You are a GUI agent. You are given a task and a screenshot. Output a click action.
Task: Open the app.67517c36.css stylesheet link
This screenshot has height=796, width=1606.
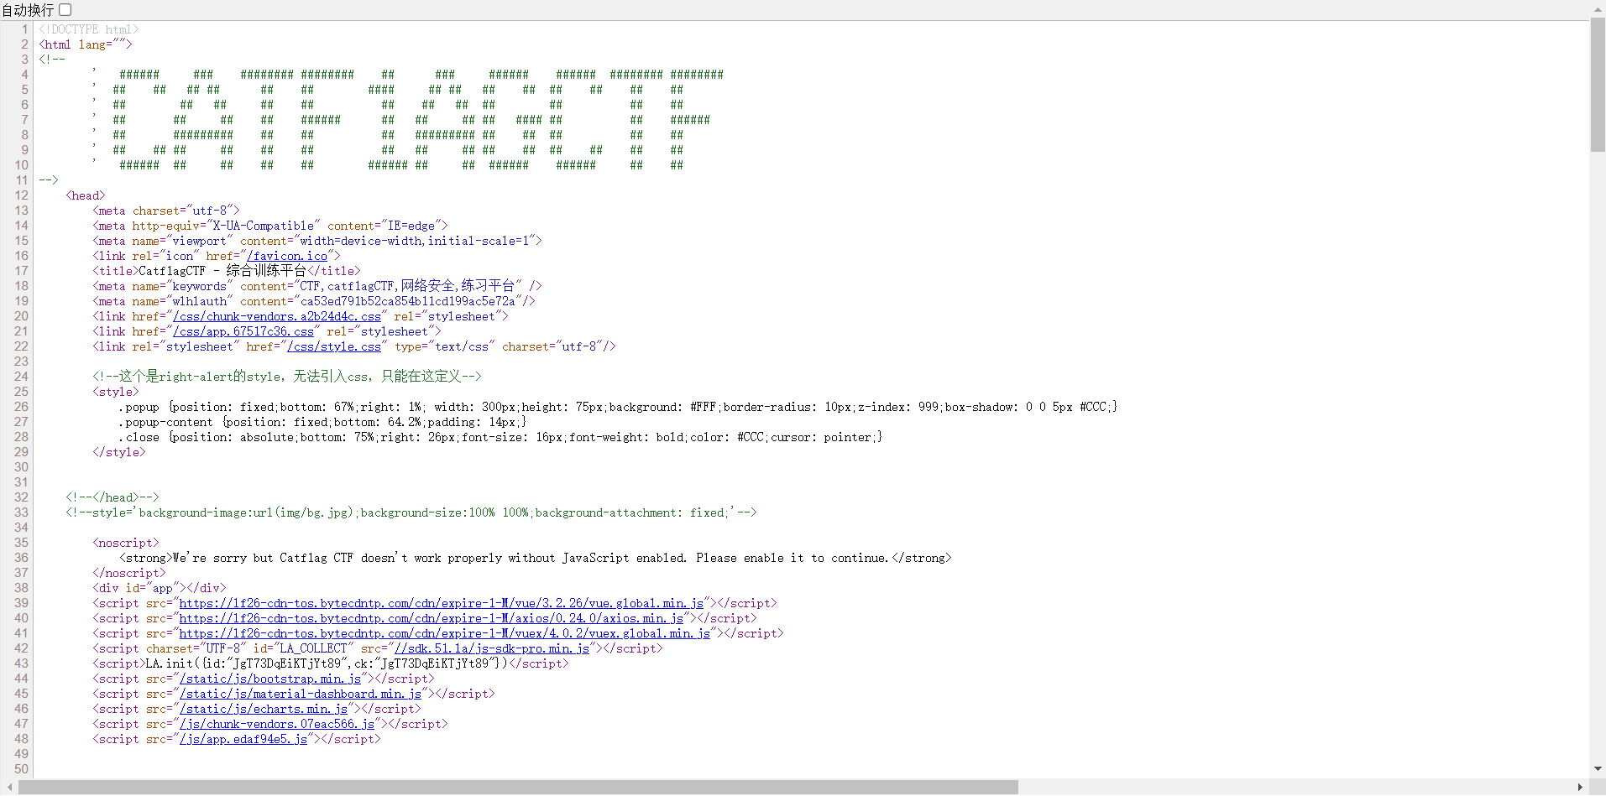pyautogui.click(x=244, y=331)
